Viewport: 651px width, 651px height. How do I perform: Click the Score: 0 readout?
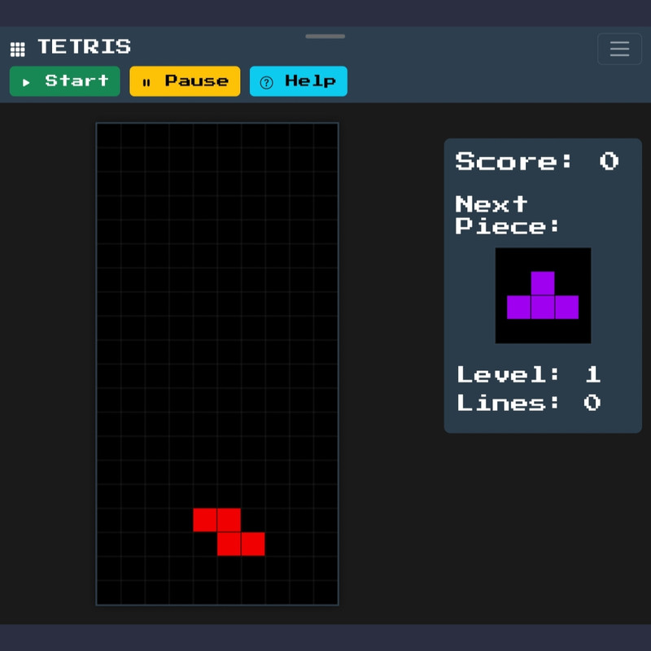click(x=537, y=161)
